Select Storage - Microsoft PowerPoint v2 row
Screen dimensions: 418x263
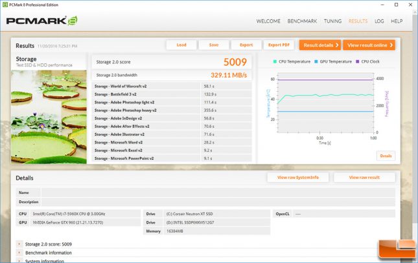coord(172,158)
